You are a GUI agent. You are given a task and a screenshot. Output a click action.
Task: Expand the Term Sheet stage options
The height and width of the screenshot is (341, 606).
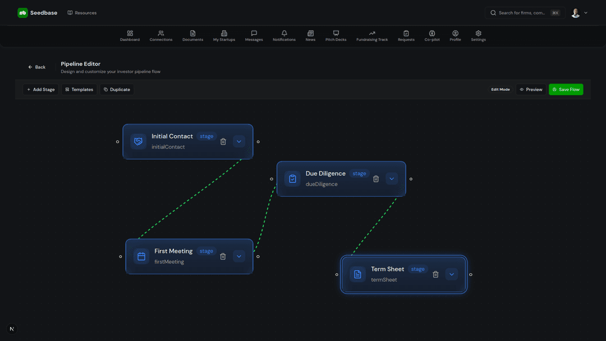click(x=451, y=274)
